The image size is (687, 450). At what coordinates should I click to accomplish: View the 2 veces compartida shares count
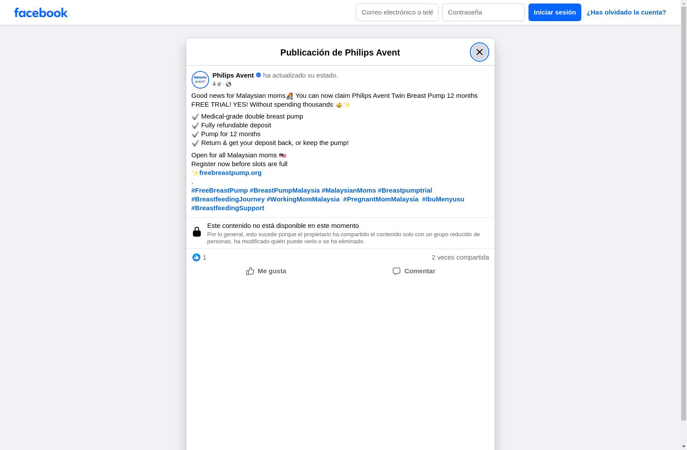click(460, 257)
